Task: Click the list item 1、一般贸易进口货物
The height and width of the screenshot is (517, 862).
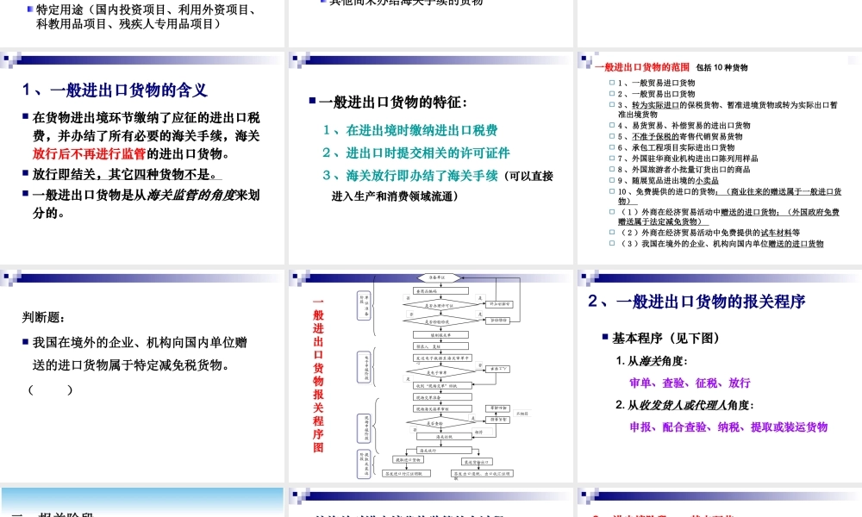Action: 656,83
